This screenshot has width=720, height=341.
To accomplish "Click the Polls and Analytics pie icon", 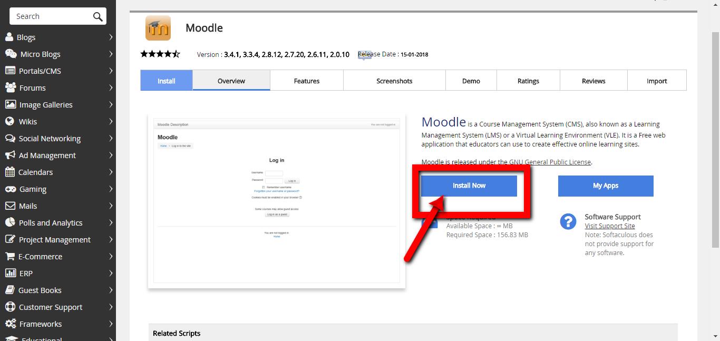I will (x=10, y=222).
